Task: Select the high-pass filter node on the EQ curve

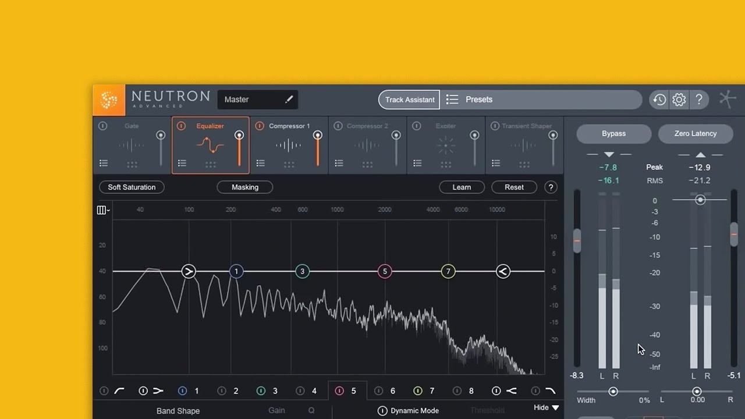Action: (189, 271)
